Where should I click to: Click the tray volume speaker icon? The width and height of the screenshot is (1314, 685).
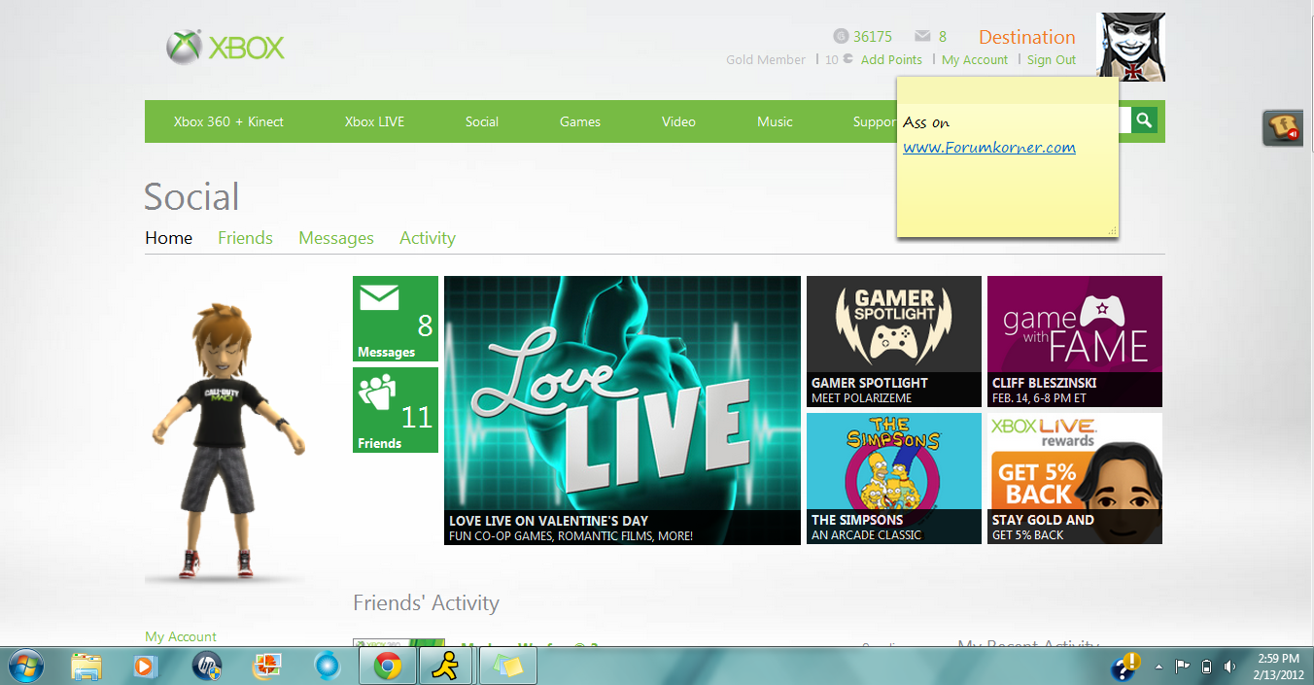1229,667
